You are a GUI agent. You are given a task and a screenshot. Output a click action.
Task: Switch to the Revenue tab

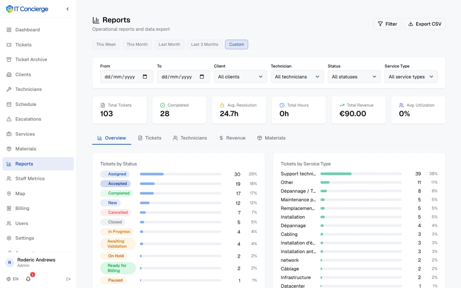pos(232,138)
